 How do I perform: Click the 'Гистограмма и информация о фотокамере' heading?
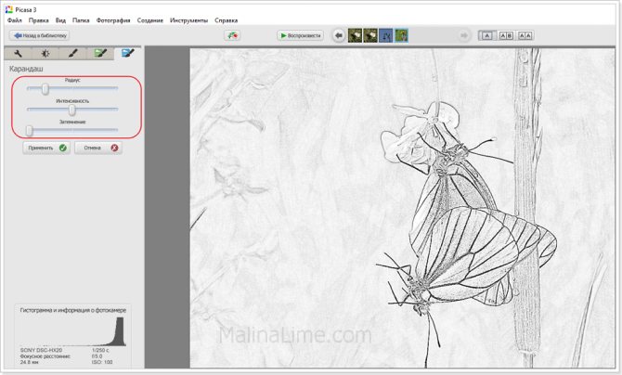73,310
